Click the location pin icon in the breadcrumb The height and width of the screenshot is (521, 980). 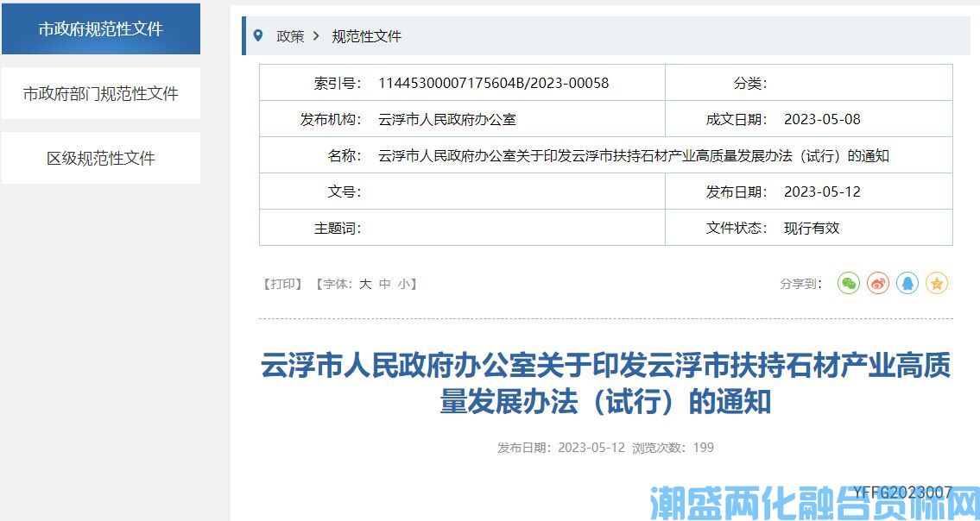(258, 35)
